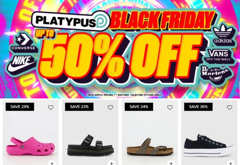The width and height of the screenshot is (240, 165).
Task: Expand plus button on Birkenstock sandal card
Action: point(171,163)
